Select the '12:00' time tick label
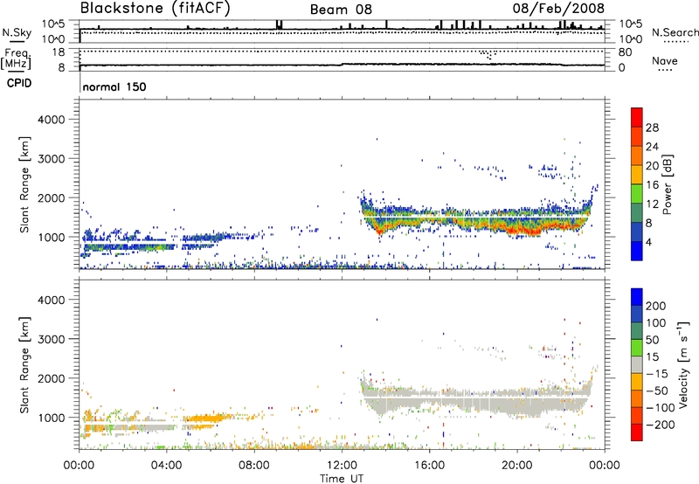 [342, 466]
